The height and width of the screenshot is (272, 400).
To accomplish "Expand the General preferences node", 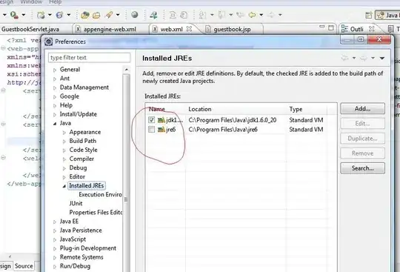I will [x=55, y=70].
